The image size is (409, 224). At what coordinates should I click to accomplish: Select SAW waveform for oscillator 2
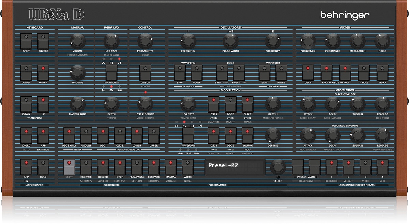tap(264, 72)
